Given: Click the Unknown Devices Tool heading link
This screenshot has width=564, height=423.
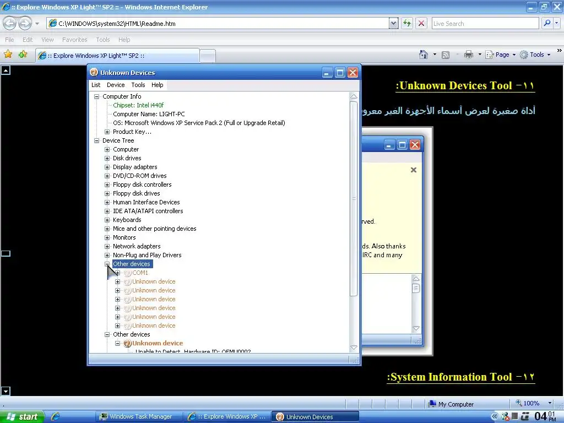Looking at the screenshot, I should (x=465, y=85).
